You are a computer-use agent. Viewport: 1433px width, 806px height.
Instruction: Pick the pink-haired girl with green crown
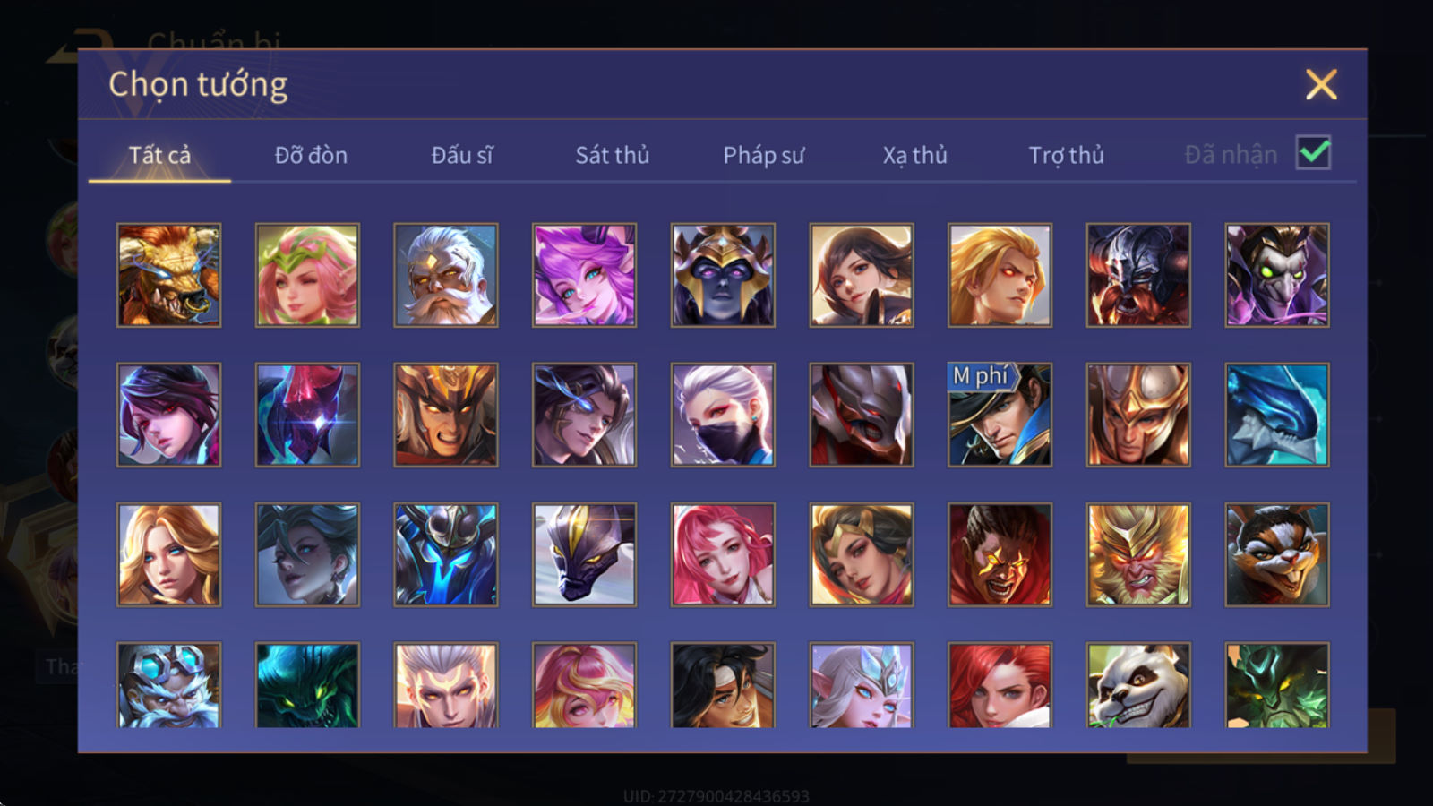[x=307, y=275]
